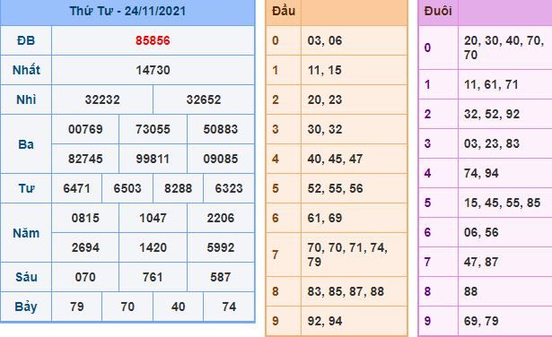Image resolution: width=552 pixels, height=337 pixels.
Task: Click Đầu row 6 values 61, 69
Action: tap(325, 218)
